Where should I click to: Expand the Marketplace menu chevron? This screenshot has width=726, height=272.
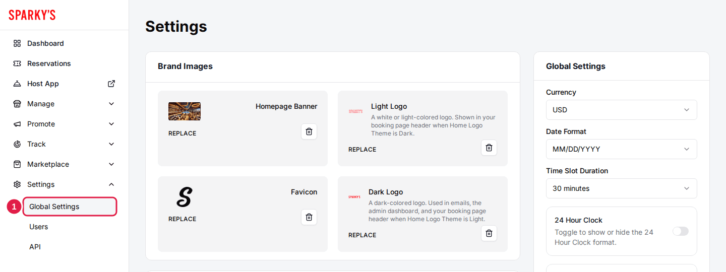[111, 164]
